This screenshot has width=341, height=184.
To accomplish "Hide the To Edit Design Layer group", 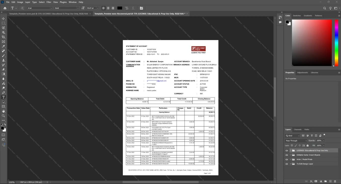I will (x=287, y=164).
